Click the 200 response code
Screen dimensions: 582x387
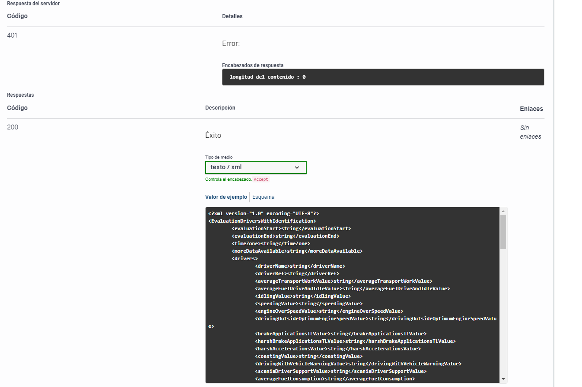tap(13, 127)
